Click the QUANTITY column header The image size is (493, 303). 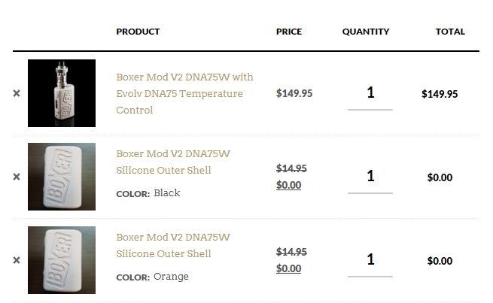(366, 32)
